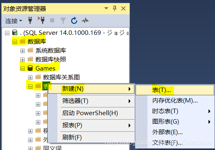Click the blue Refresh arrow icon
This screenshot has height=150, width=215.
click(x=74, y=21)
